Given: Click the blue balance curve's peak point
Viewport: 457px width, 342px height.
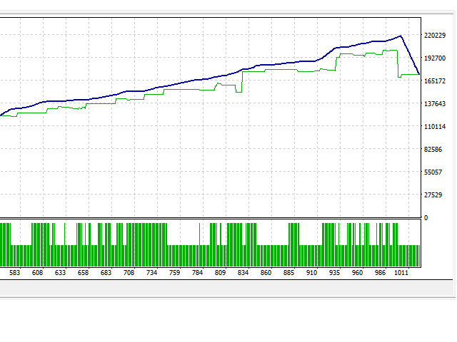Looking at the screenshot, I should pos(401,36).
